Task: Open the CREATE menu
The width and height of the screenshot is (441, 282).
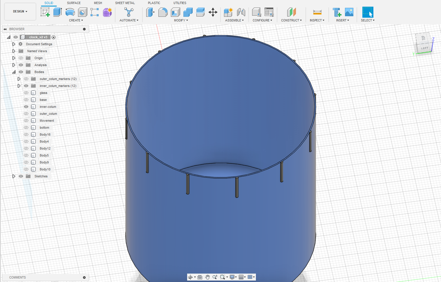Action: (76, 20)
